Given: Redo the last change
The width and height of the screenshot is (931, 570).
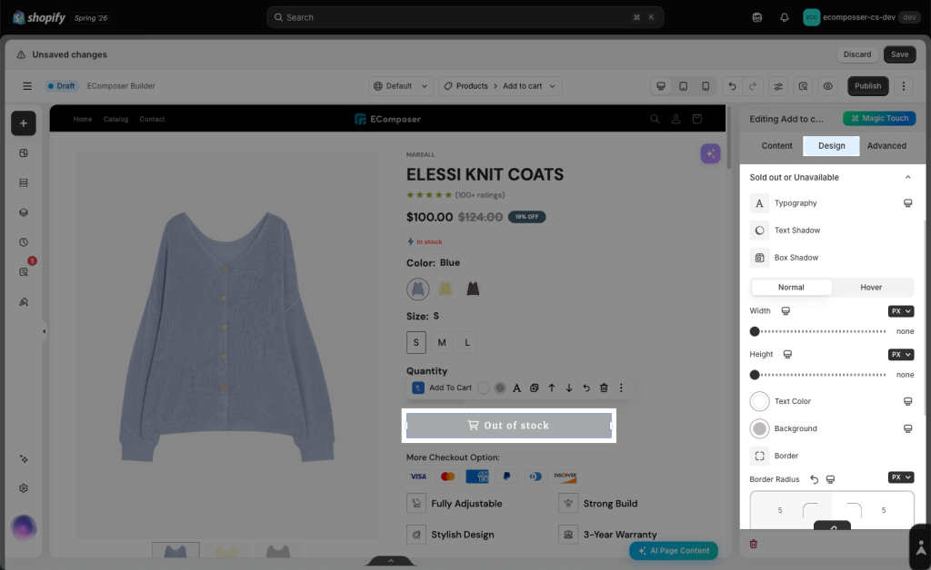Looking at the screenshot, I should coord(752,86).
